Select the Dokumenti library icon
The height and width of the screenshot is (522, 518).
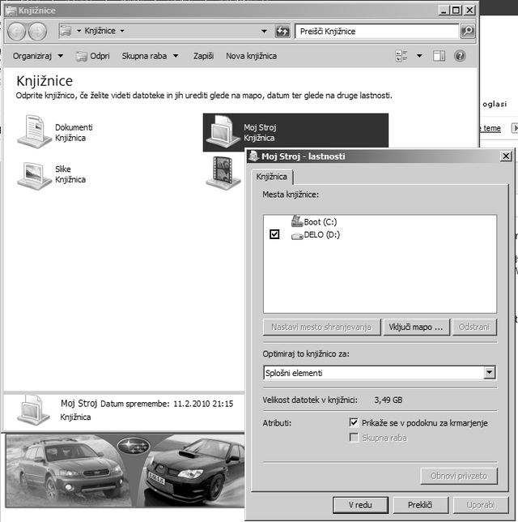pyautogui.click(x=34, y=132)
